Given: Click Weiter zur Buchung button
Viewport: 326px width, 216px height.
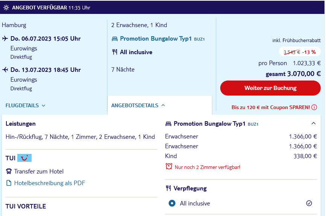Looking at the screenshot, I should click(x=270, y=88).
